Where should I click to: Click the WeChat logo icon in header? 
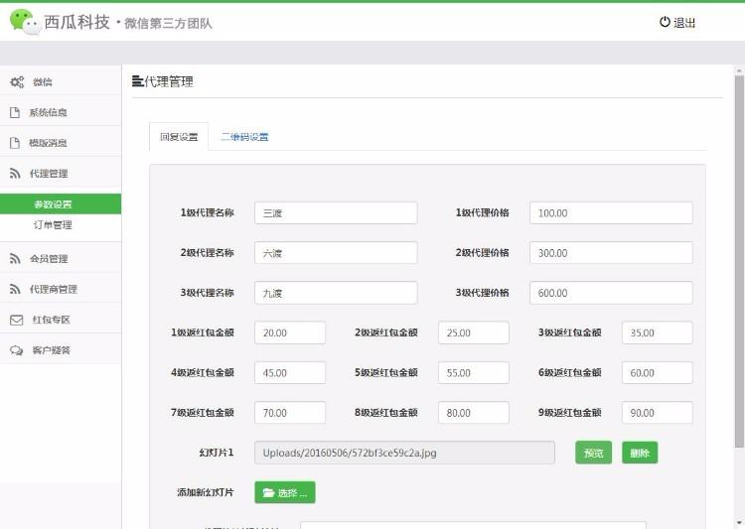tap(25, 22)
